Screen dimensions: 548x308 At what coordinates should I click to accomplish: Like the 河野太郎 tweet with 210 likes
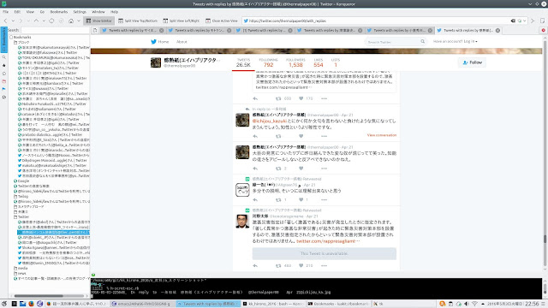click(x=301, y=266)
